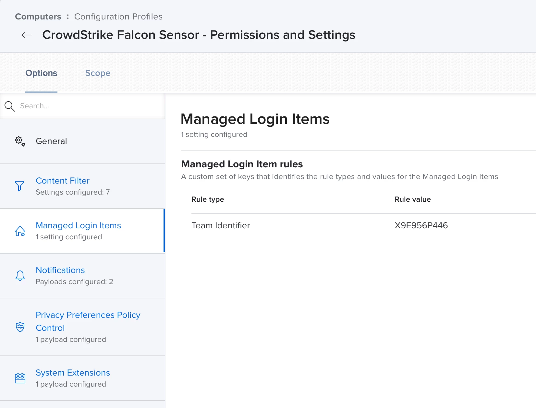Click the Privacy Preferences shield icon

click(x=20, y=327)
